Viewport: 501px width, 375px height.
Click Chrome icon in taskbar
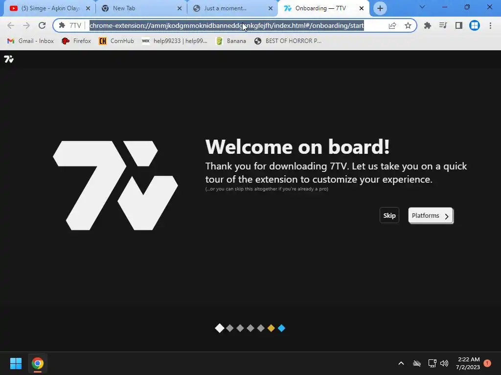[37, 363]
